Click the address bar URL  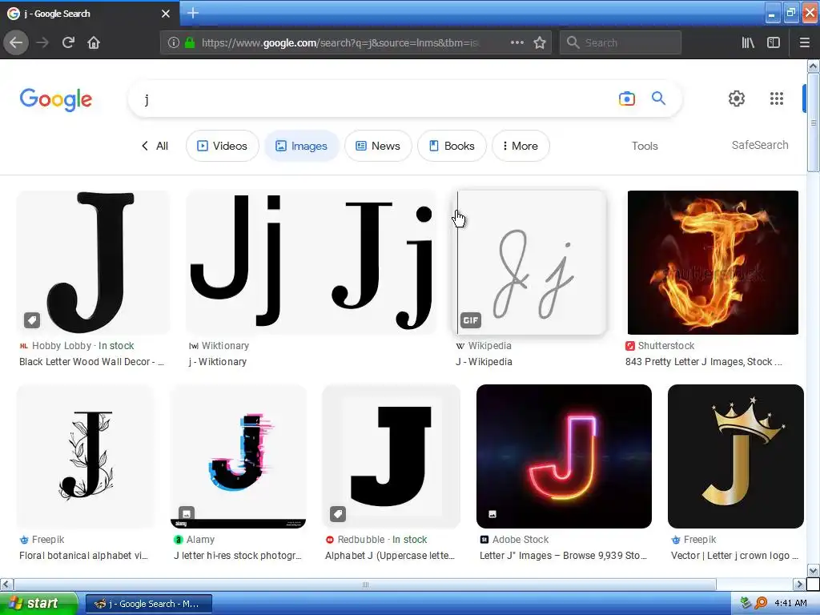[x=340, y=42]
